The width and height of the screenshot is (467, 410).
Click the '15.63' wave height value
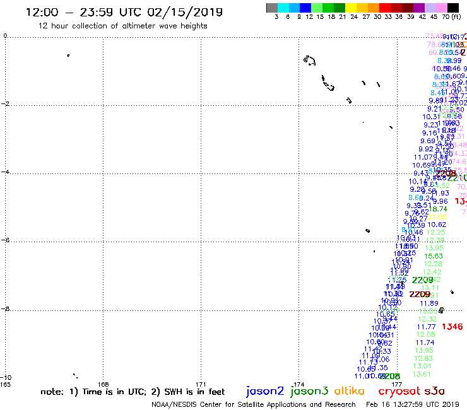coord(434,256)
